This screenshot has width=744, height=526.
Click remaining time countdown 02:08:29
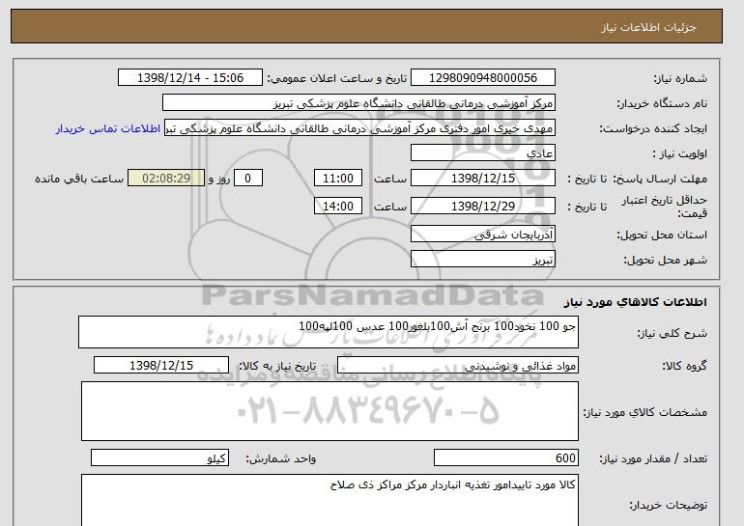point(166,179)
